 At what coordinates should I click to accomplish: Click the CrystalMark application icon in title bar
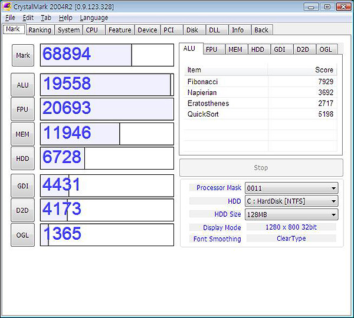pos(6,6)
